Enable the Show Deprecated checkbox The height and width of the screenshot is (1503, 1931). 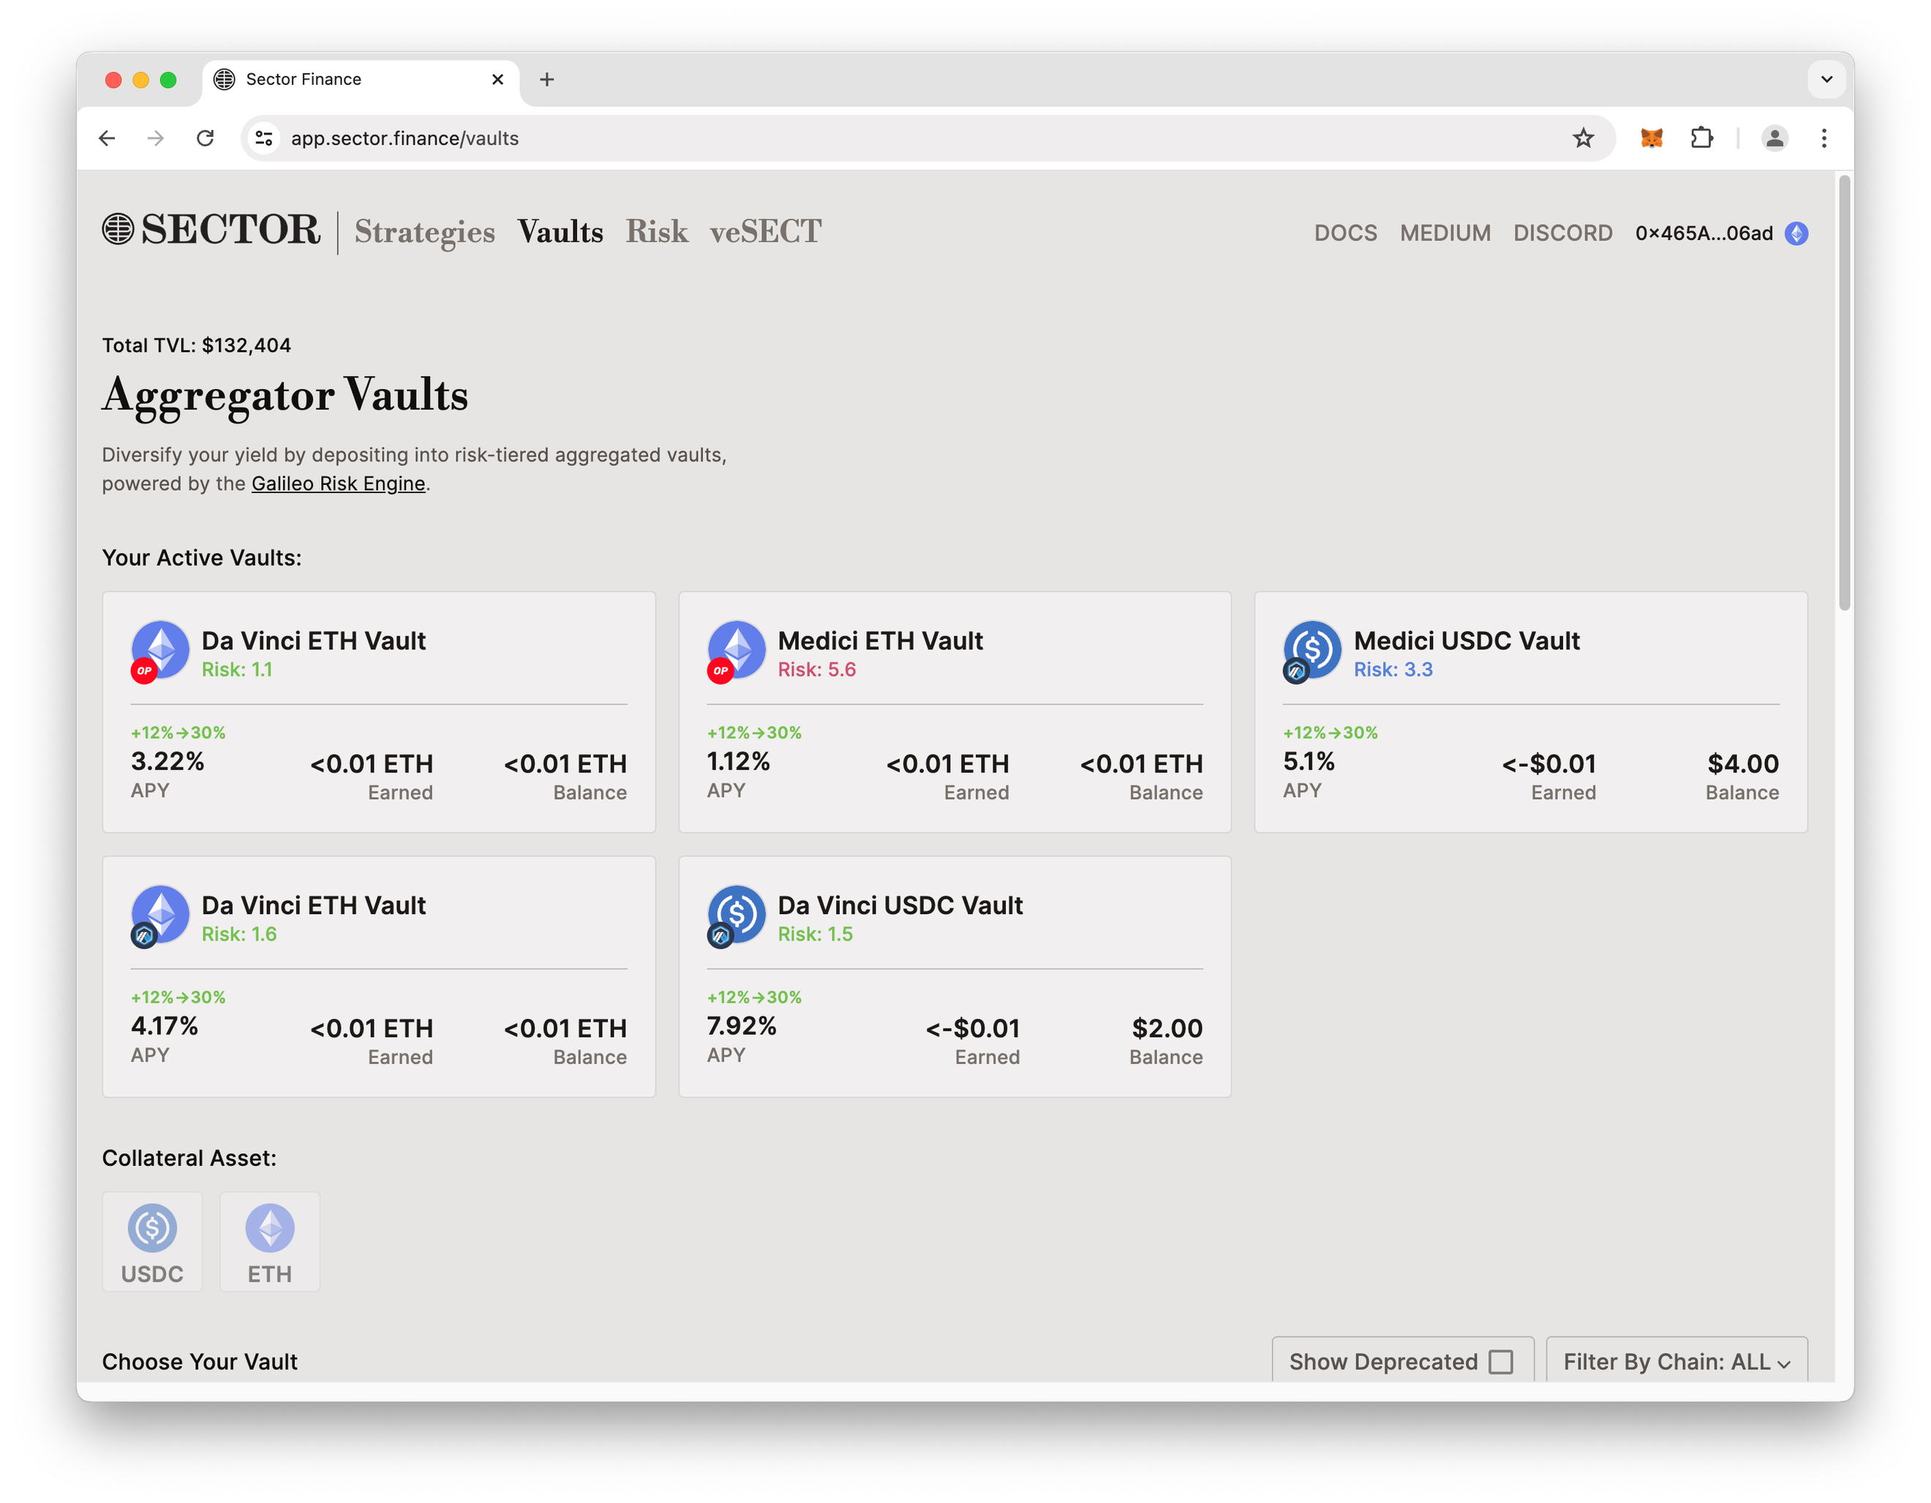(x=1500, y=1362)
